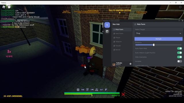Open the three-dots options icon
Screen dimensions: 184x103
coord(180,7)
